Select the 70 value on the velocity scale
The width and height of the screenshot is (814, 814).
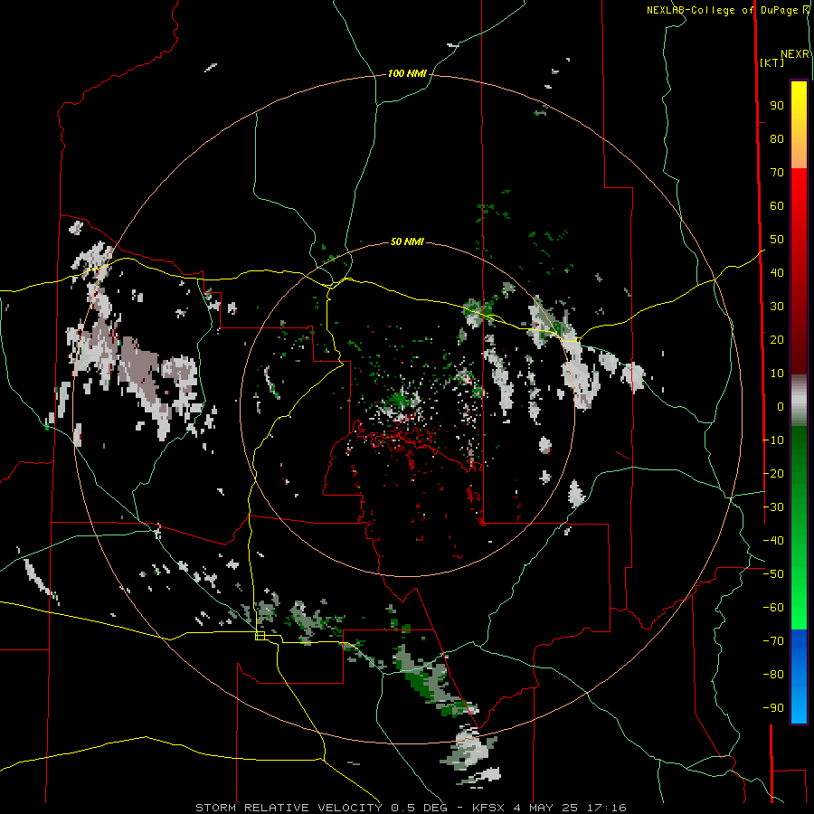click(777, 173)
